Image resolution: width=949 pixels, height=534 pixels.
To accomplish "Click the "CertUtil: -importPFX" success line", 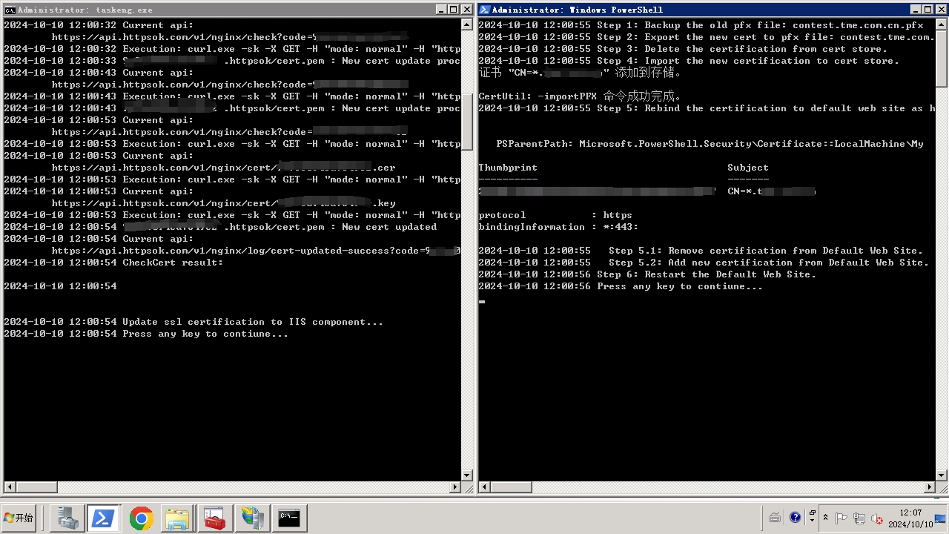I will coord(580,96).
